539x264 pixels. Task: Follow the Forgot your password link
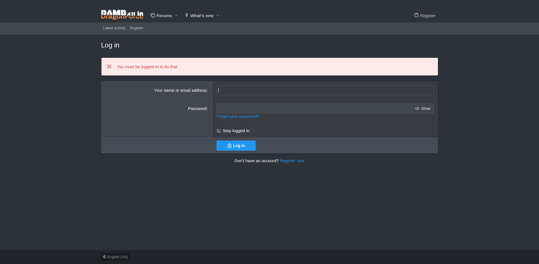(x=238, y=116)
